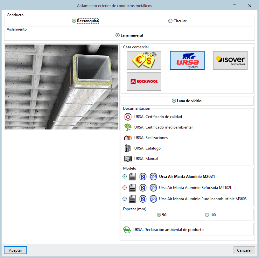This screenshot has height=258, width=259.
Task: Select Ursa Air Manta Aluminio M2021 model
Action: click(187, 177)
